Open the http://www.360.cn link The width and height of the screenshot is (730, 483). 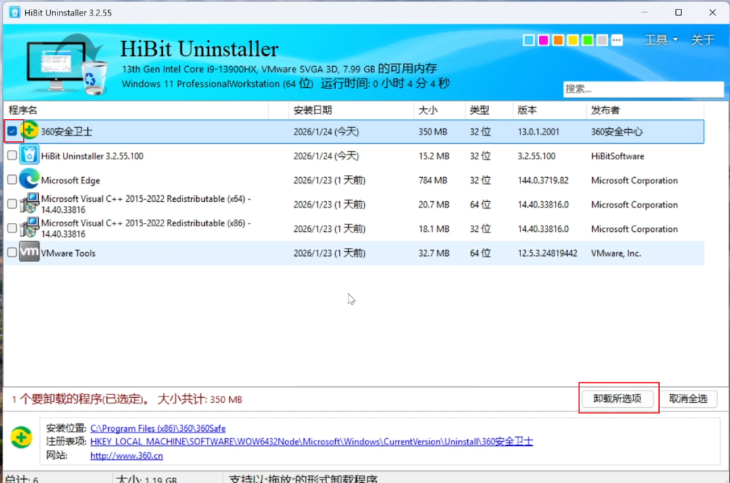(x=126, y=455)
